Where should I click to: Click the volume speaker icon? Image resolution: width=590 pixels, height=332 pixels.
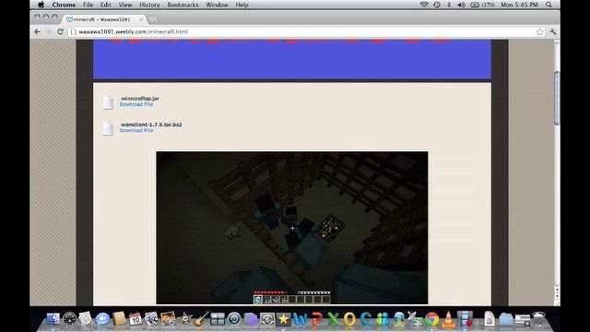(x=461, y=5)
